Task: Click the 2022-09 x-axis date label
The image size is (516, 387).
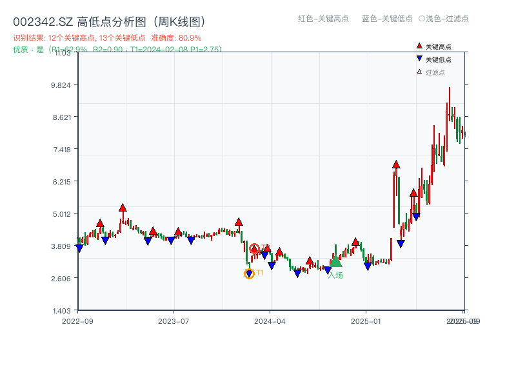Action: [77, 321]
